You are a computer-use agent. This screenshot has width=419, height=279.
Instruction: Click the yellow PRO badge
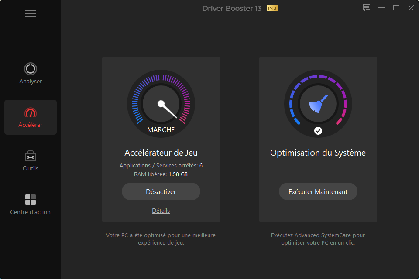pos(272,8)
